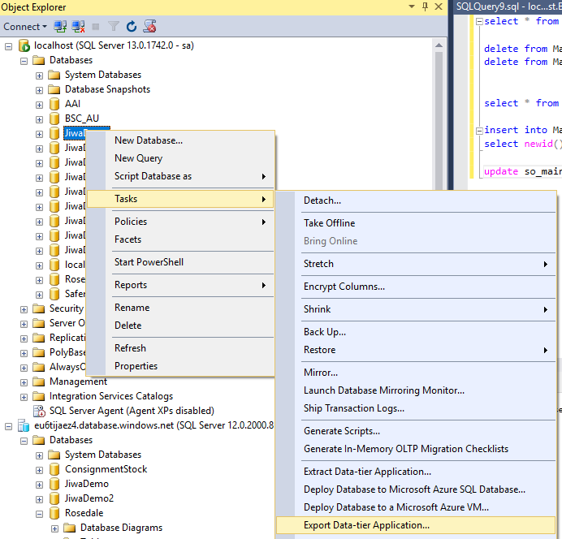Click the Activity Monitor toolbar icon

click(x=149, y=26)
